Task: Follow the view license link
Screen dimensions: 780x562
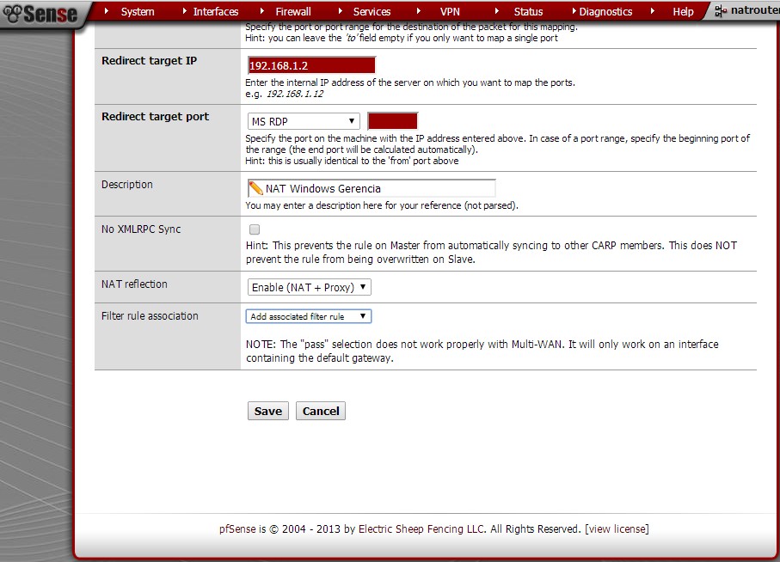Action: 617,528
